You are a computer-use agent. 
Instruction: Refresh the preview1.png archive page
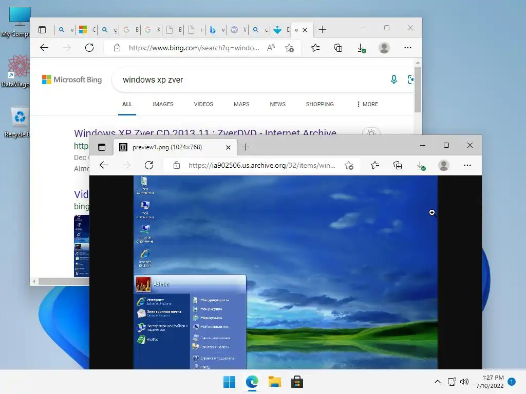click(x=149, y=165)
